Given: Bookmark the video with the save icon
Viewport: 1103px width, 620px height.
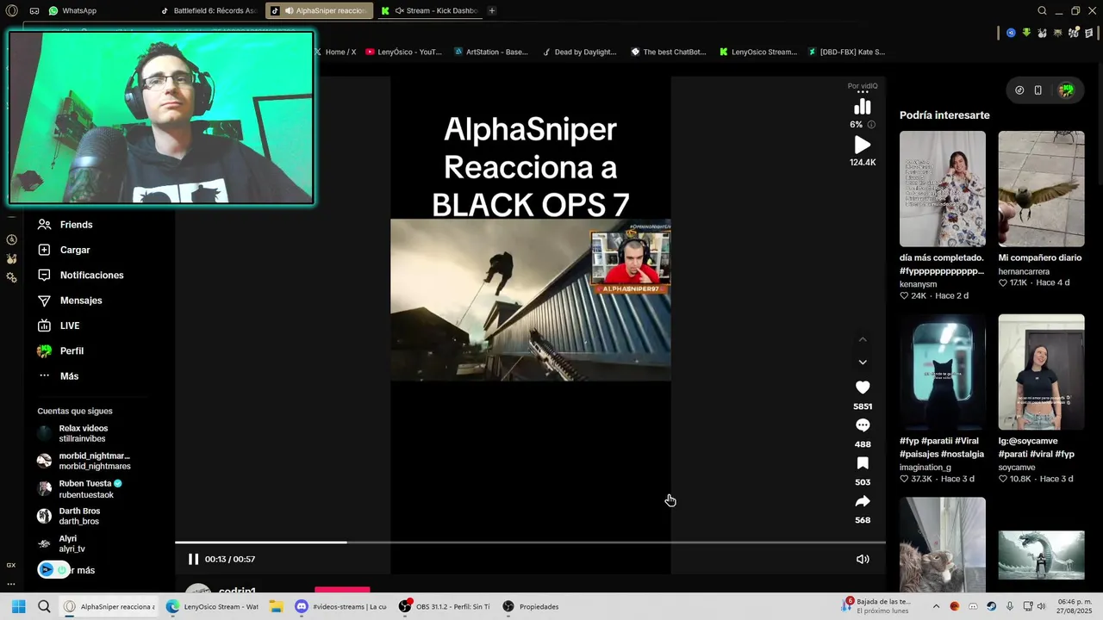Looking at the screenshot, I should (x=863, y=463).
